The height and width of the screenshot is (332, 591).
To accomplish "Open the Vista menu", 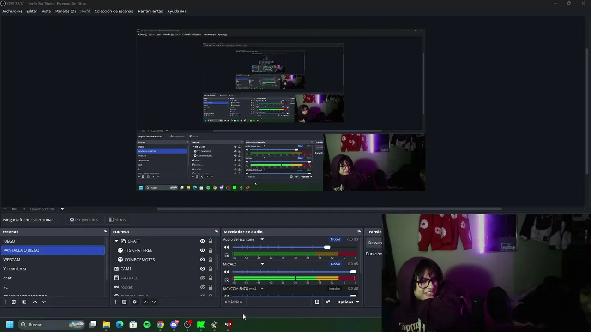I will pos(46,11).
